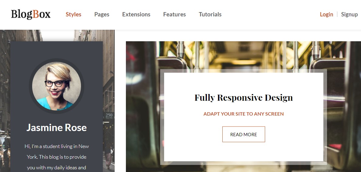Click the BlogBox logo
The image size is (361, 172).
tap(31, 14)
